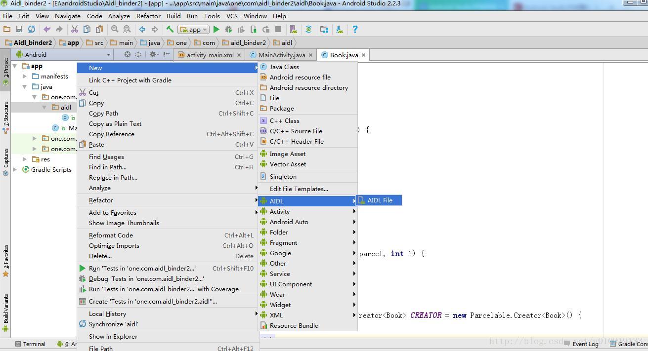Select Optimize Imports menu item
The height and width of the screenshot is (351, 648).
(x=168, y=245)
